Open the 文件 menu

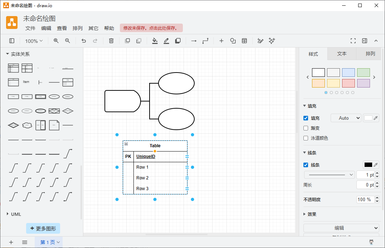coord(30,28)
